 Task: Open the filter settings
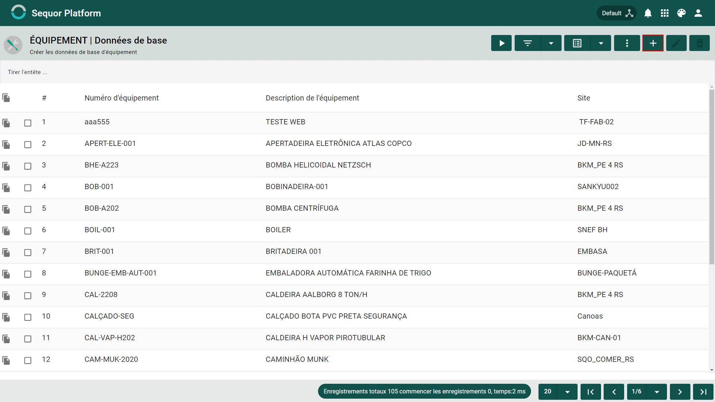click(528, 43)
